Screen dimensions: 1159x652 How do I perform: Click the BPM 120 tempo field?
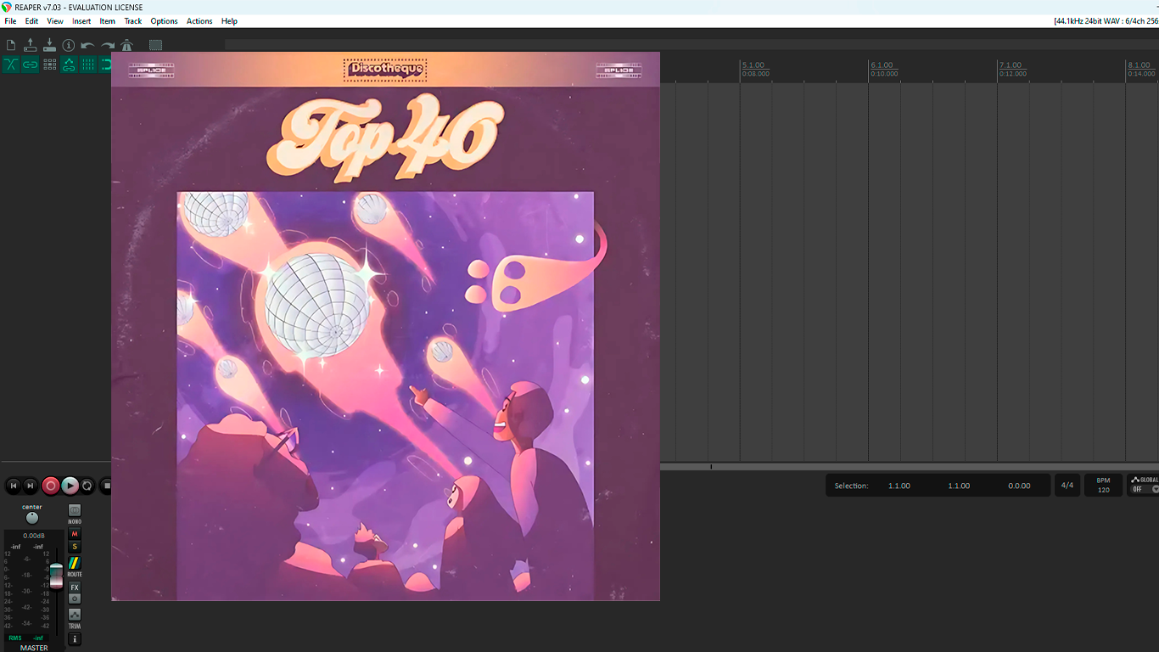pyautogui.click(x=1103, y=486)
